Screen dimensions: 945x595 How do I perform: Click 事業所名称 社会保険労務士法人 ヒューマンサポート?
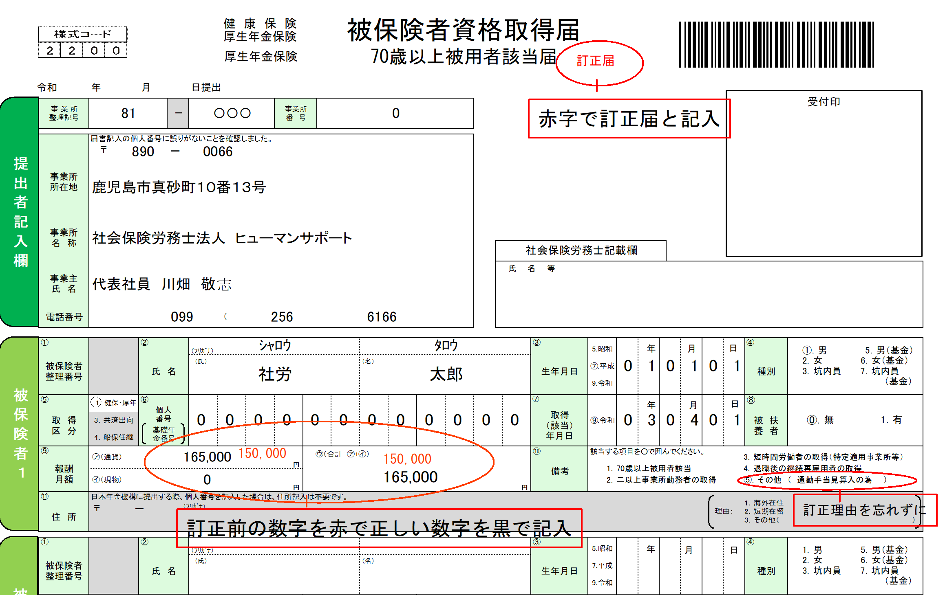222,238
